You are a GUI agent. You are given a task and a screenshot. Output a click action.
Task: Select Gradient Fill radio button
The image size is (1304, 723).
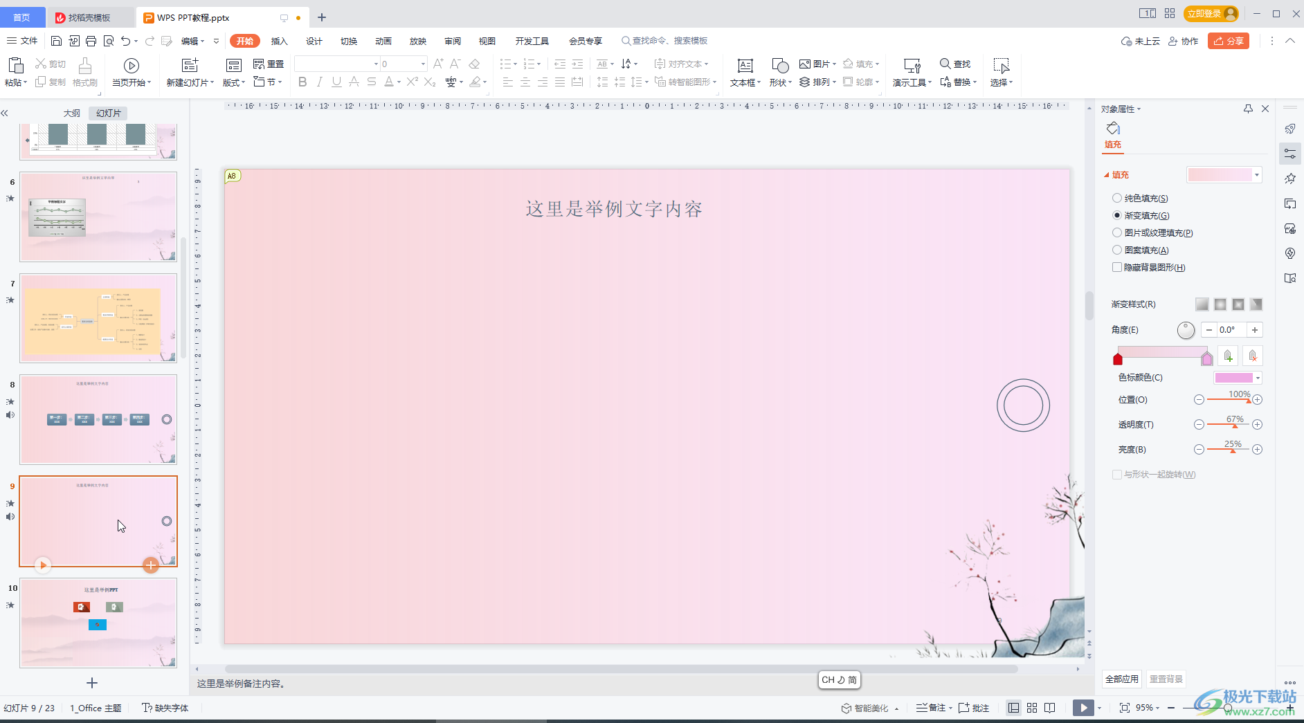pos(1116,215)
